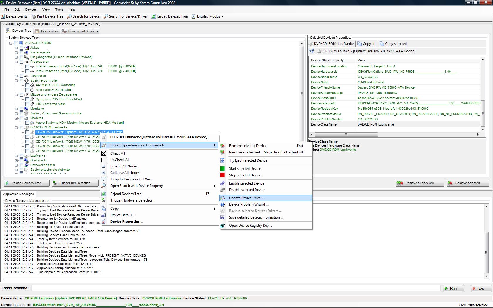Expand the Laufwerke tree node

click(16, 155)
